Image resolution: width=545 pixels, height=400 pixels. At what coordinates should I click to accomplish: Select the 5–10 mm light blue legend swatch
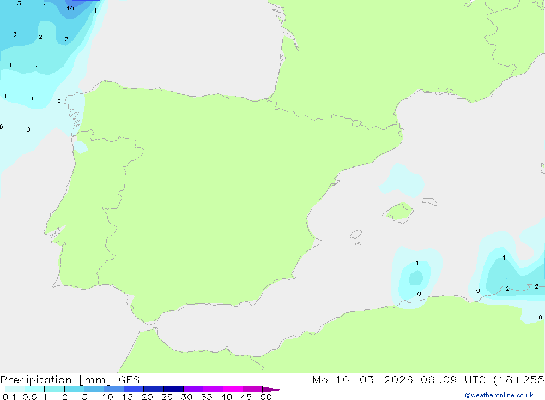[x=94, y=389]
